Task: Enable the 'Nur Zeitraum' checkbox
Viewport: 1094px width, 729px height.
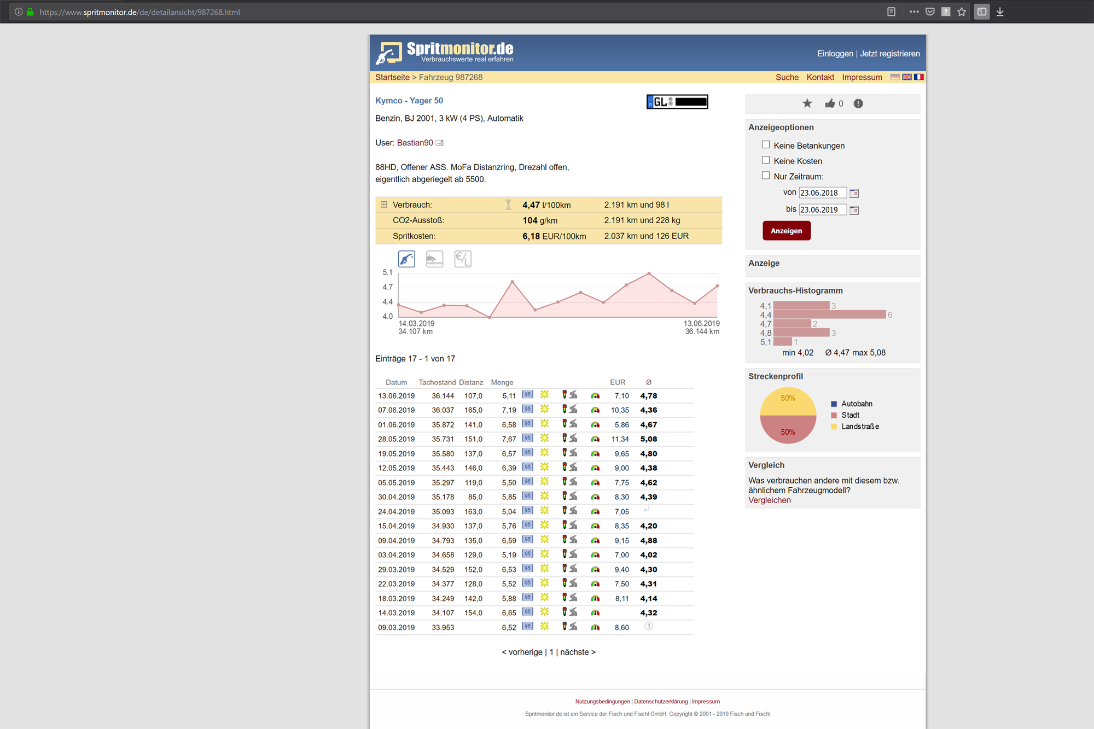Action: [x=766, y=175]
